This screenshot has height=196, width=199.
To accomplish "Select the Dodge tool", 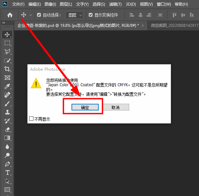I will coord(7,155).
